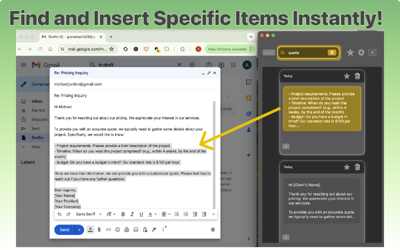400x250 pixels.
Task: Open Chrome tab search dropdown
Action: (251, 36)
